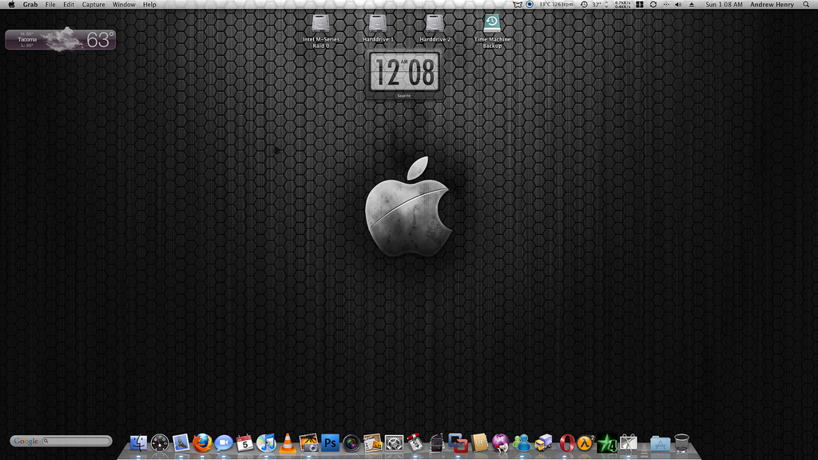Open the Time Machine menu bar icon

pos(584,4)
